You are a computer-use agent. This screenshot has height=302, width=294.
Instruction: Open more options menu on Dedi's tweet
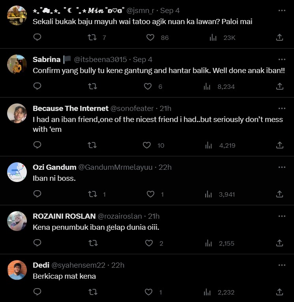281,265
